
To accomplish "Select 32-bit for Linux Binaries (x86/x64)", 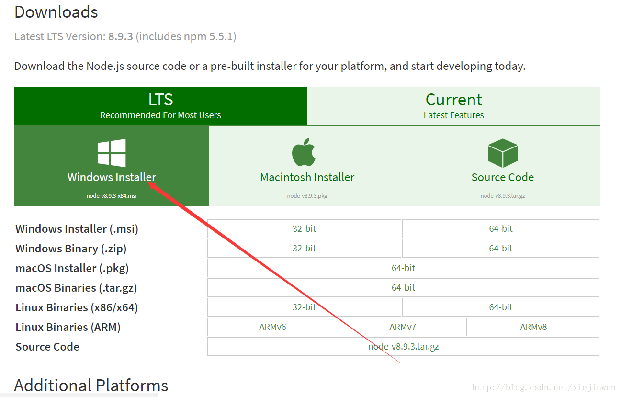I will 304,307.
